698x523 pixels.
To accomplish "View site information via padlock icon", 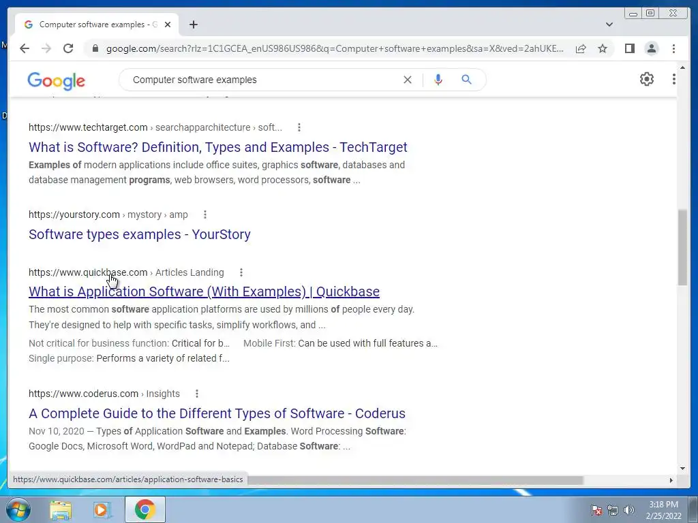I will click(x=95, y=48).
